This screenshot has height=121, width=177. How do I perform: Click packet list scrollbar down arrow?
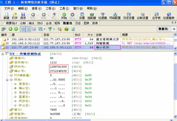tap(175, 48)
